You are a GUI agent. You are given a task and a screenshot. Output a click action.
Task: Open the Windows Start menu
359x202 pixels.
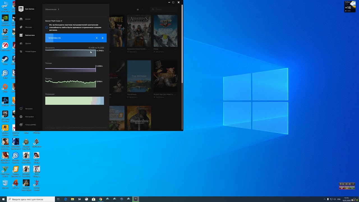click(3, 199)
